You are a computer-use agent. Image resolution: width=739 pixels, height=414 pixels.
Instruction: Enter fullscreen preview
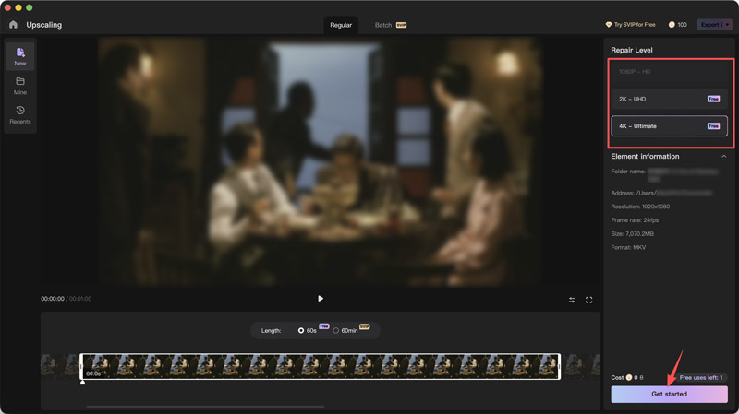pos(588,300)
